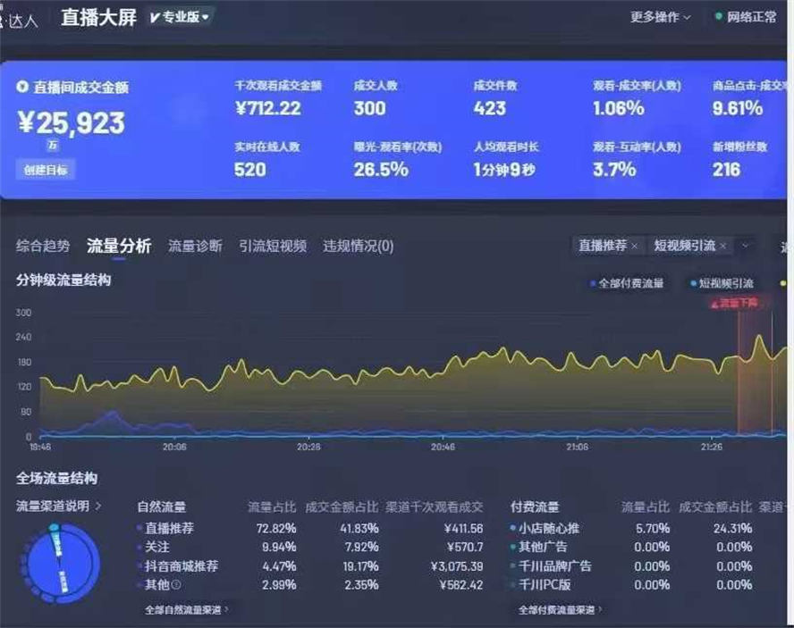This screenshot has height=628, width=794.
Task: Open the 引流短视频 tab
Action: coord(271,246)
